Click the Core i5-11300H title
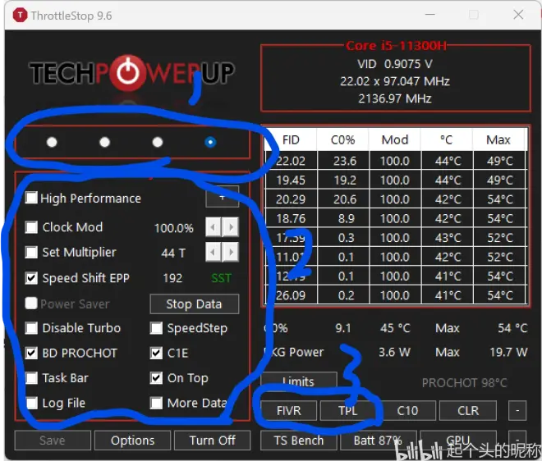 point(396,46)
